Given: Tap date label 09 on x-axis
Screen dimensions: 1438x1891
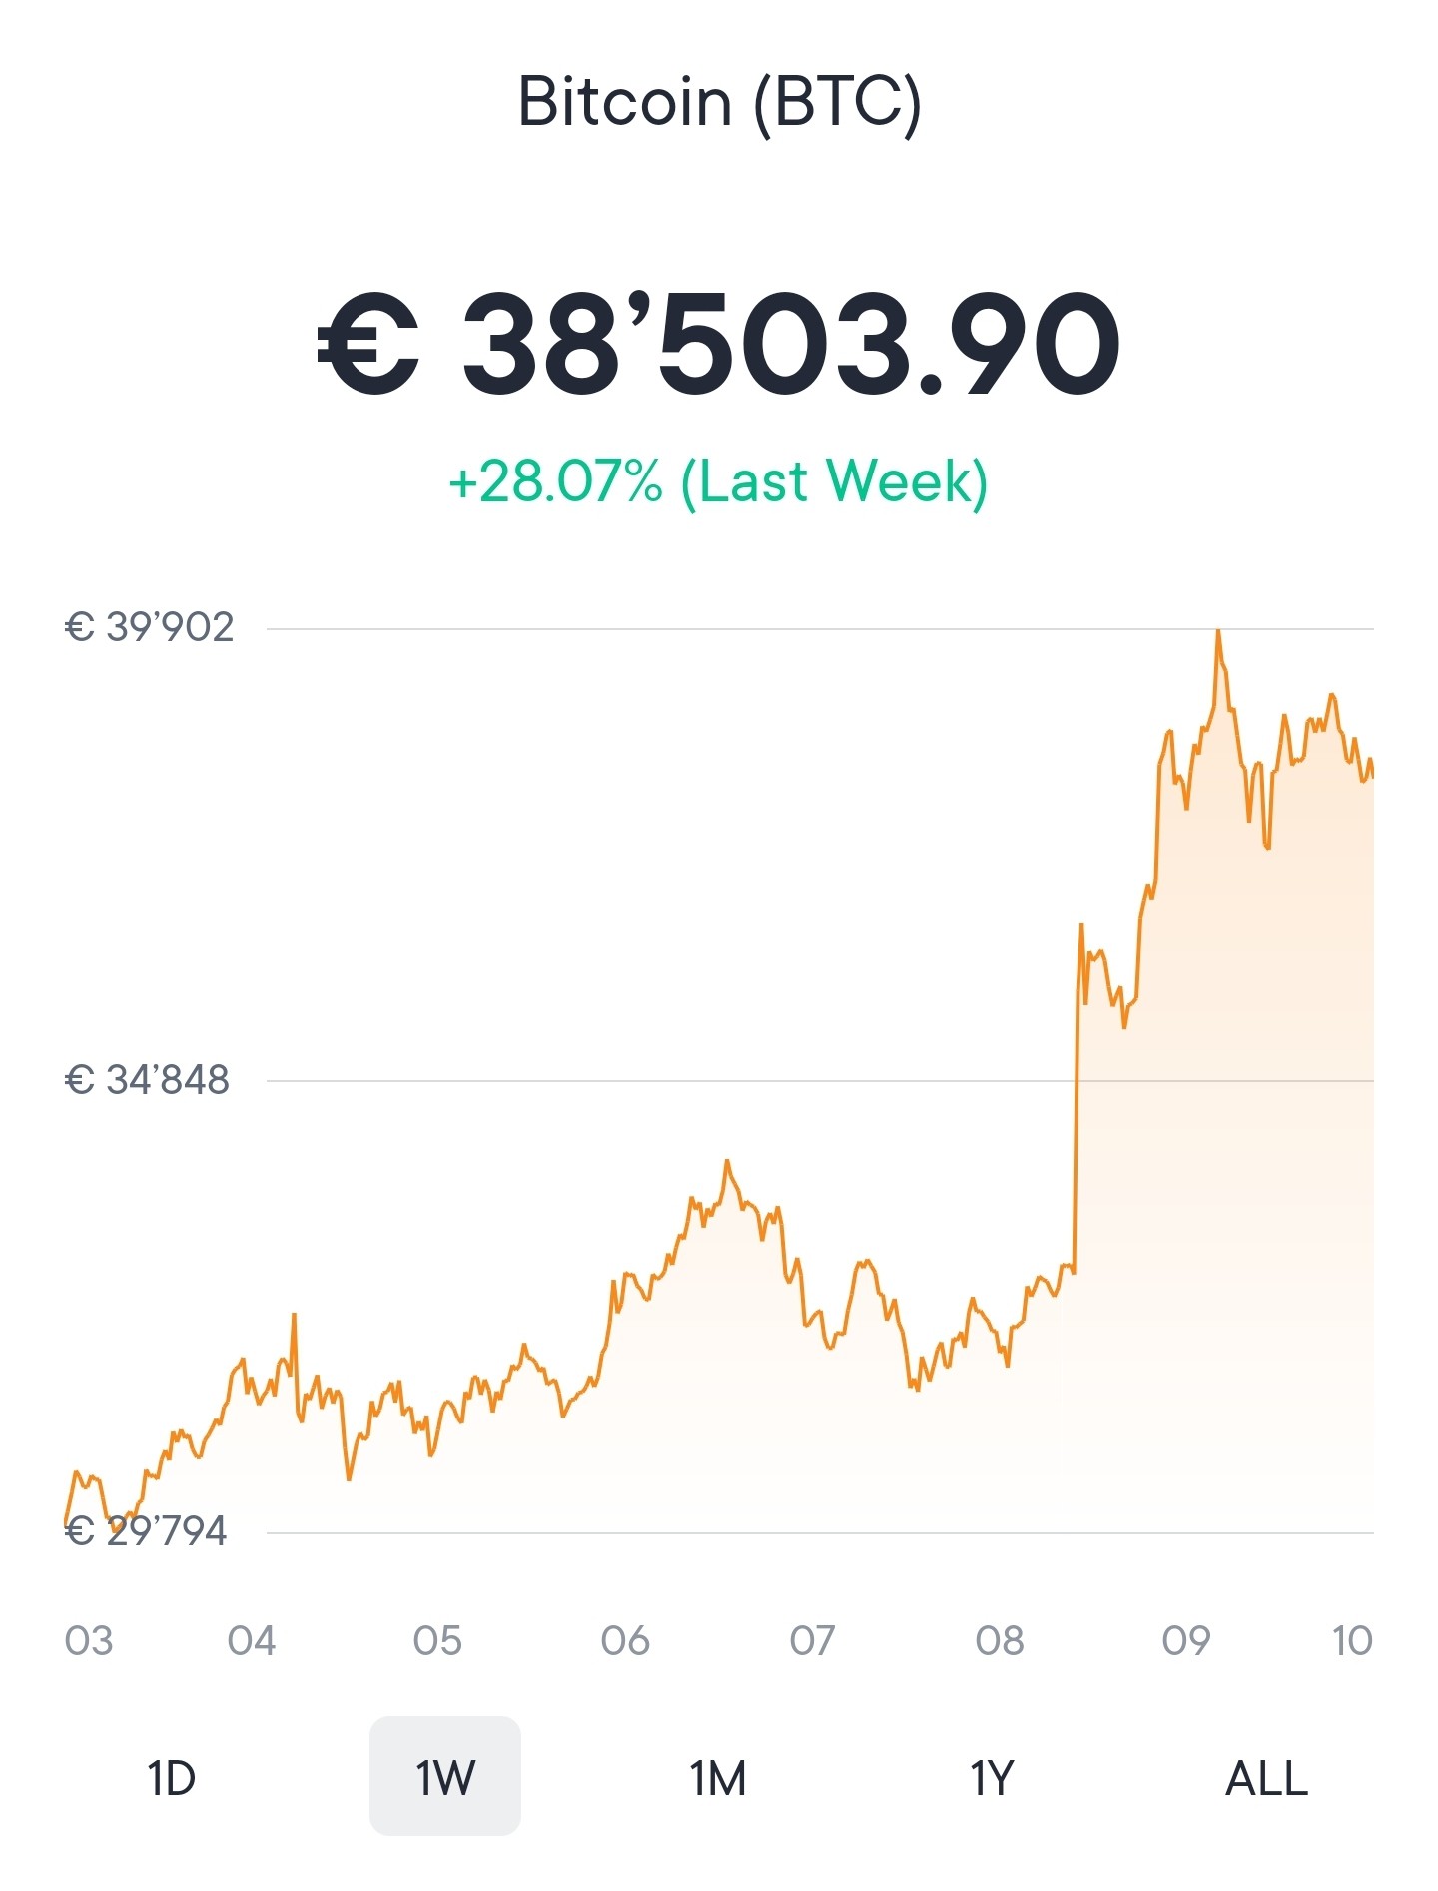Looking at the screenshot, I should click(x=1186, y=1641).
